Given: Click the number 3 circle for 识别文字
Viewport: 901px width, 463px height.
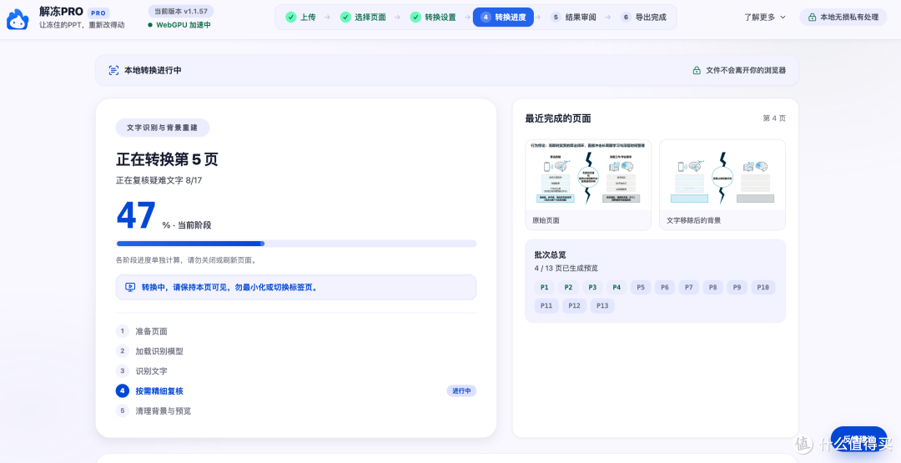Looking at the screenshot, I should tap(123, 371).
